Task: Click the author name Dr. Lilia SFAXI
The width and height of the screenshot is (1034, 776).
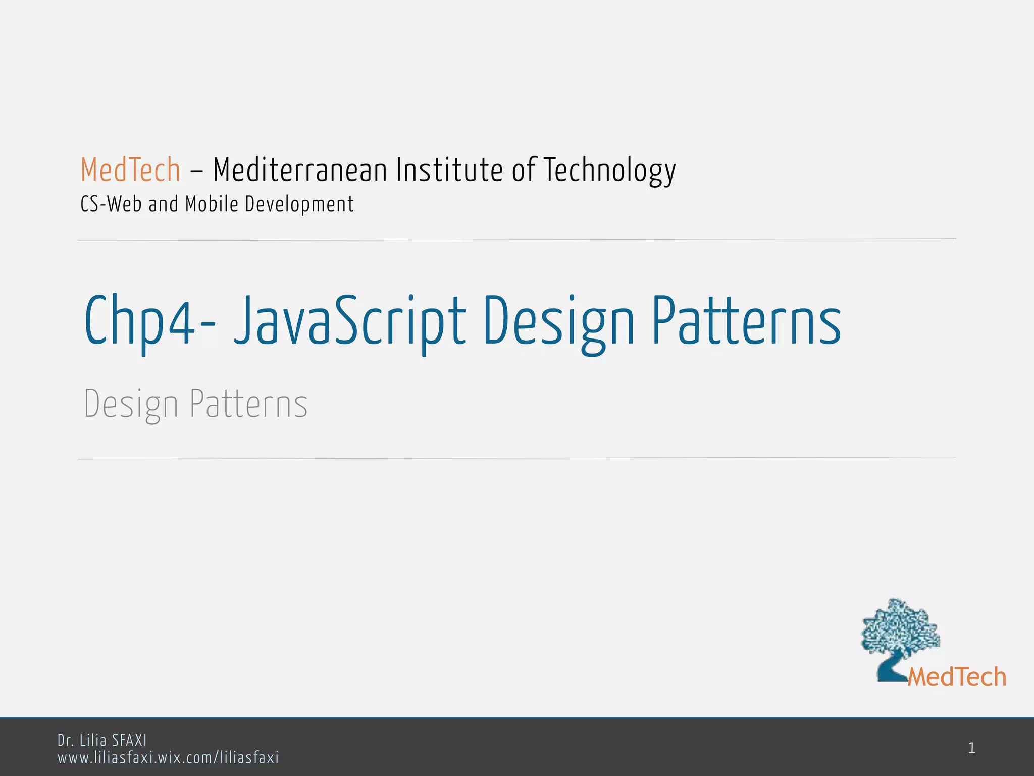Action: tap(102, 740)
